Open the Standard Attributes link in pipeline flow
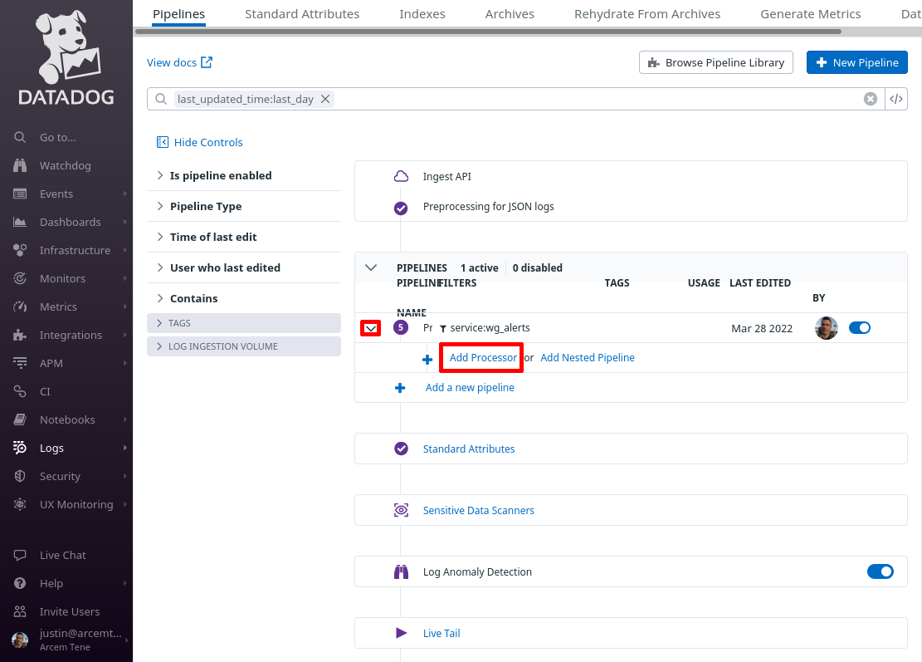This screenshot has width=922, height=662. pos(469,449)
